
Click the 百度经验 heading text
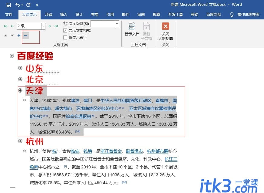35,56
